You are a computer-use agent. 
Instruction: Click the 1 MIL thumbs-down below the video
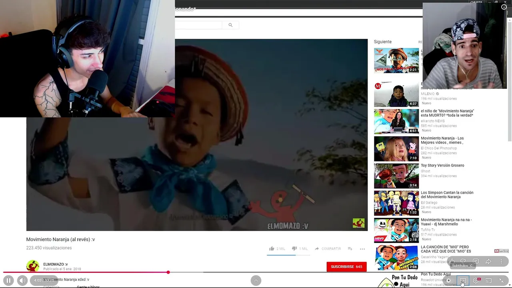(x=300, y=248)
